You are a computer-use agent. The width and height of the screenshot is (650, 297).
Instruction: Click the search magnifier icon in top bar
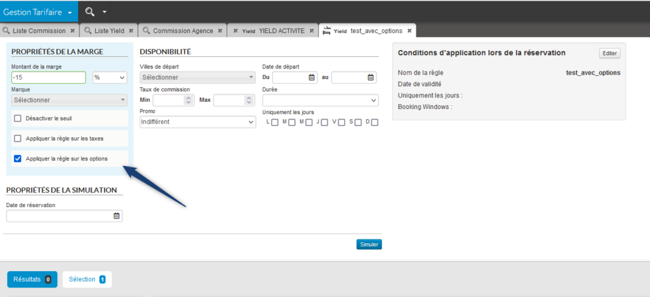click(x=90, y=11)
